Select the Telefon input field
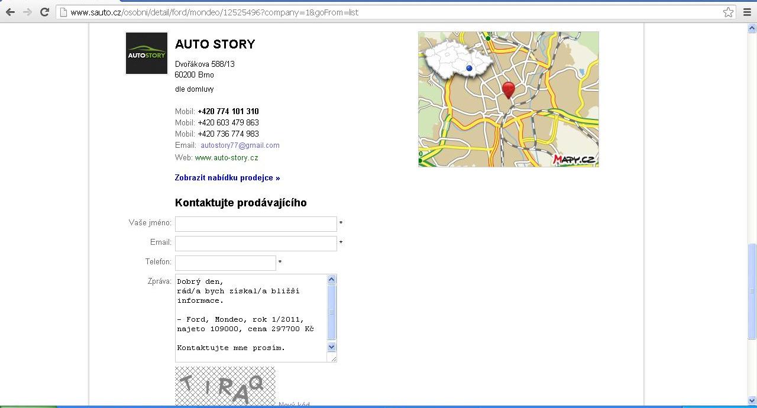 pos(225,263)
